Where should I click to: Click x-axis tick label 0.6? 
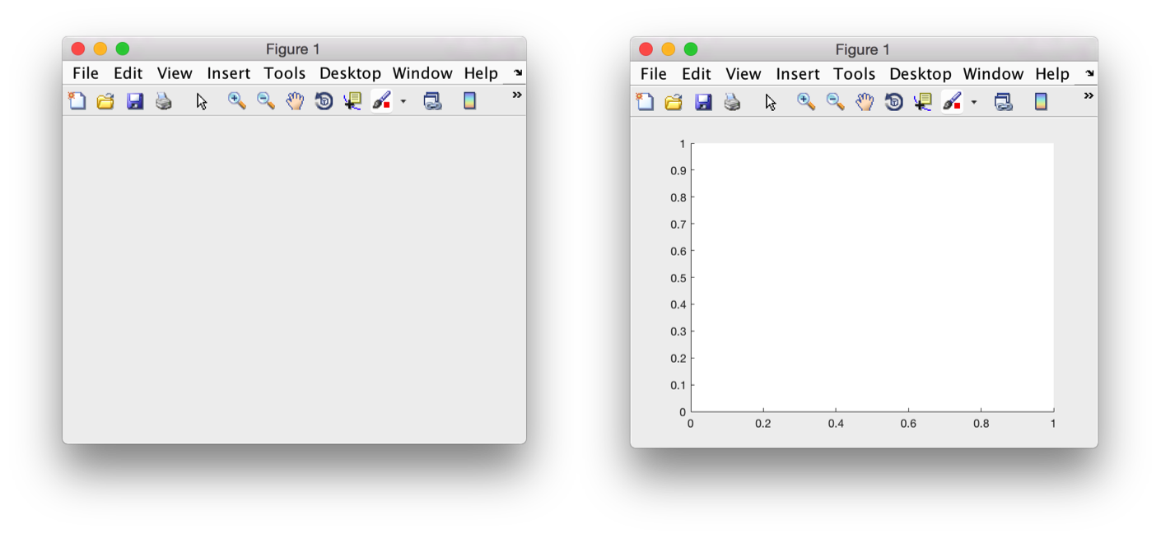(x=908, y=424)
